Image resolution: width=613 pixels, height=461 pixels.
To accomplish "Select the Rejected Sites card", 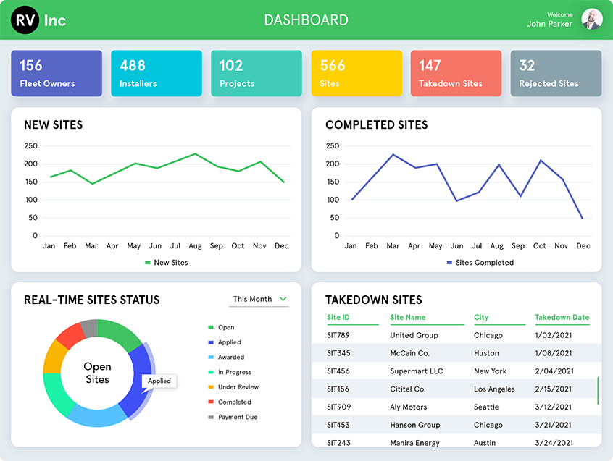I will point(556,73).
